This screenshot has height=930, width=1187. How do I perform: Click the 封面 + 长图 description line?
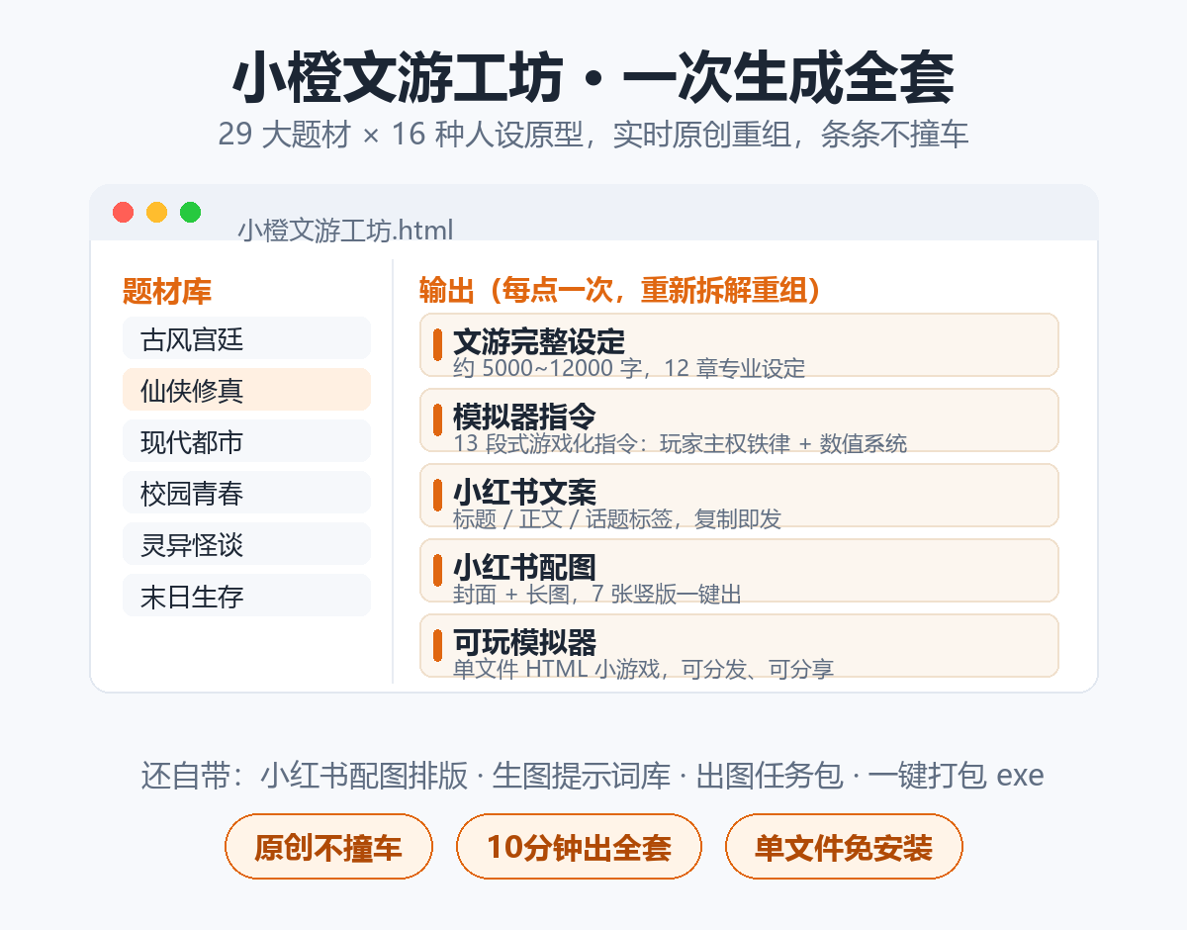[x=597, y=594]
